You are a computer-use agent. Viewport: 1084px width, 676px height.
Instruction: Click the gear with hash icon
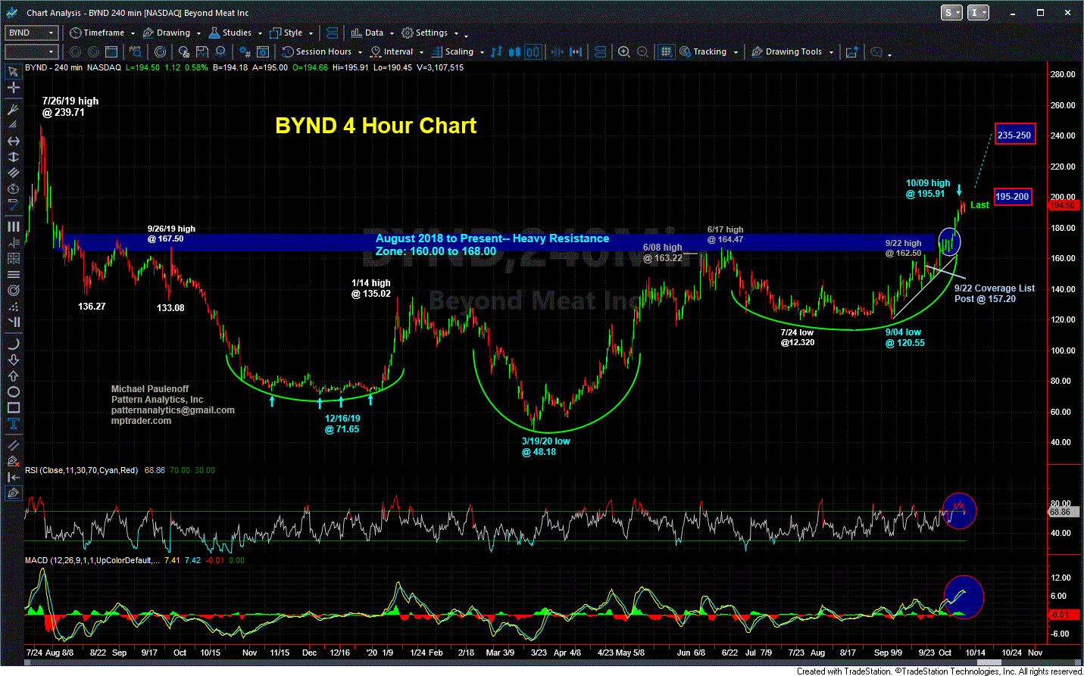(x=245, y=51)
